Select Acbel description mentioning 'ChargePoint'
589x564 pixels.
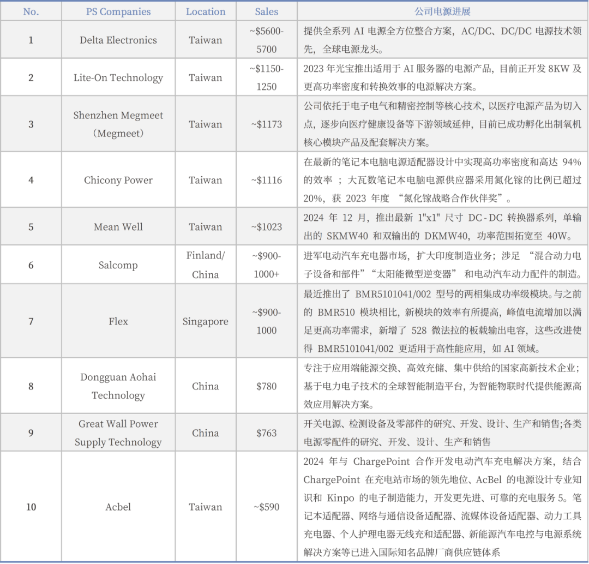pyautogui.click(x=442, y=507)
